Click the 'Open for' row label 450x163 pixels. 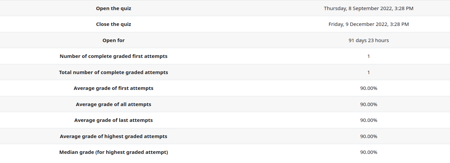[x=114, y=40]
